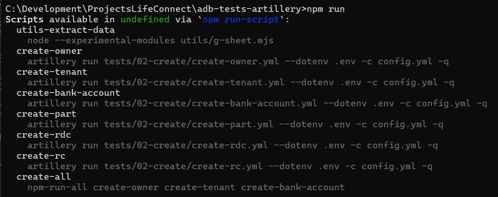
Task: Click the 'npm-run-all create-owner create-tenant create-bank-account' line
Action: (x=186, y=187)
